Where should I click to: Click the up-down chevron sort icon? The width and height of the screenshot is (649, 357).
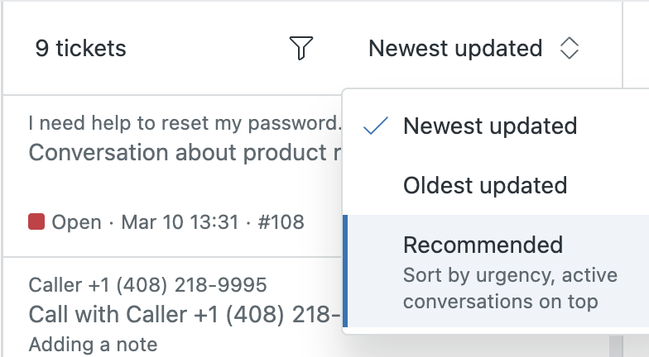pyautogui.click(x=569, y=49)
